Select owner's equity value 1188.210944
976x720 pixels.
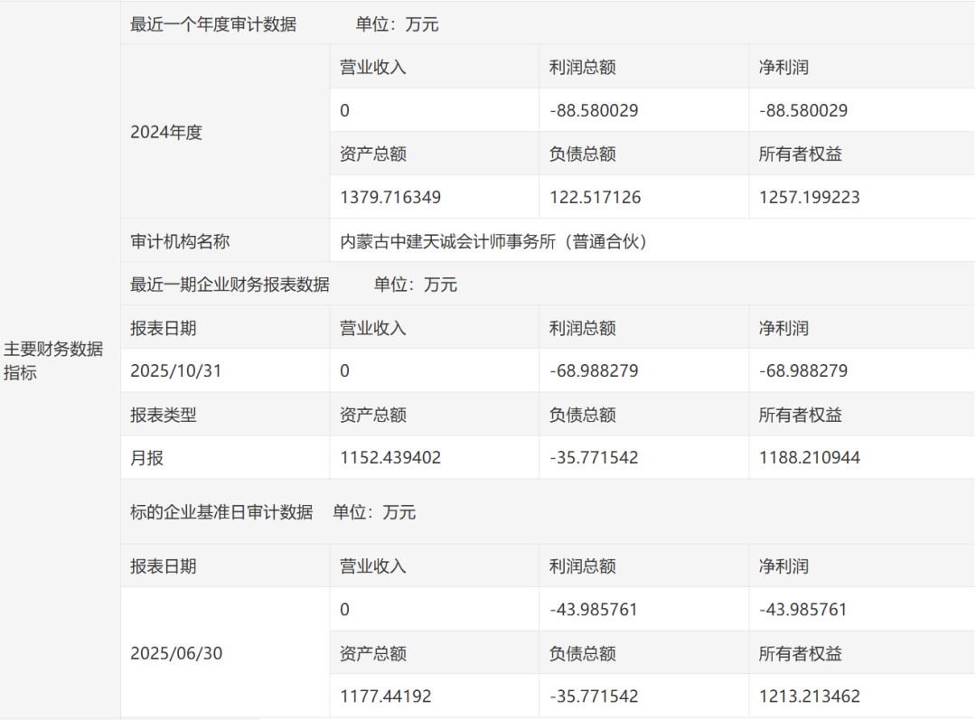810,458
